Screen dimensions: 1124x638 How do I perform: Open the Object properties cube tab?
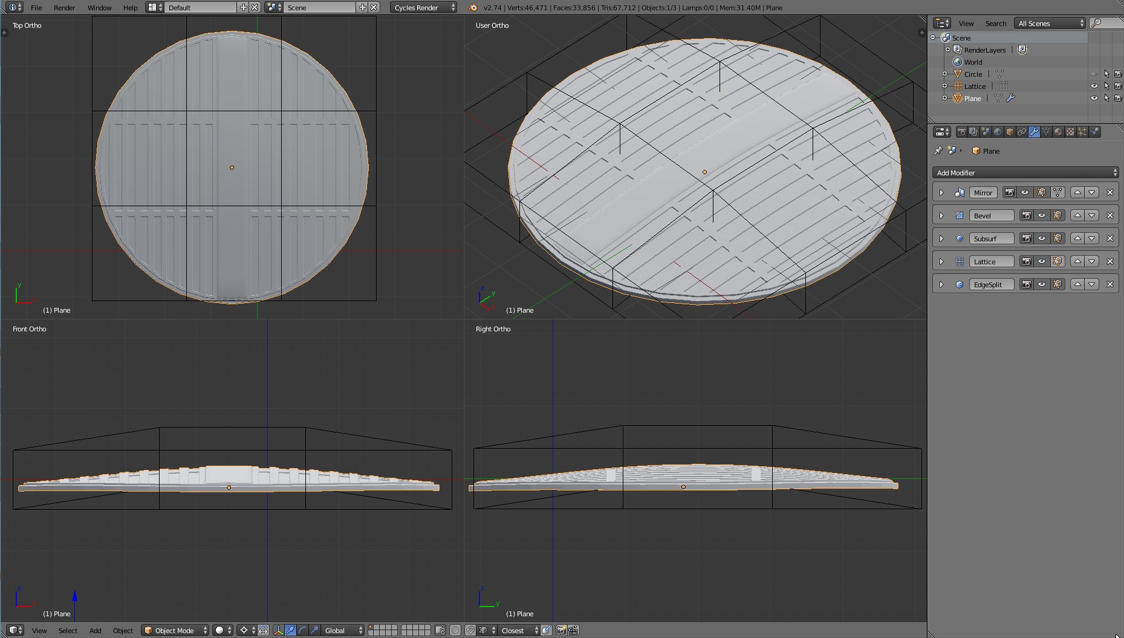(x=1010, y=132)
